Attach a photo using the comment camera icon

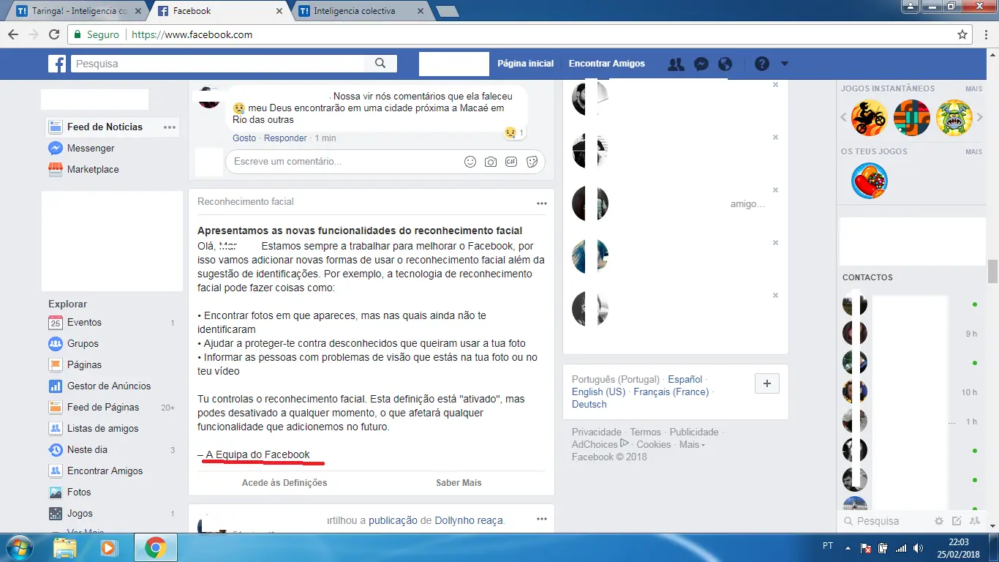tap(491, 162)
